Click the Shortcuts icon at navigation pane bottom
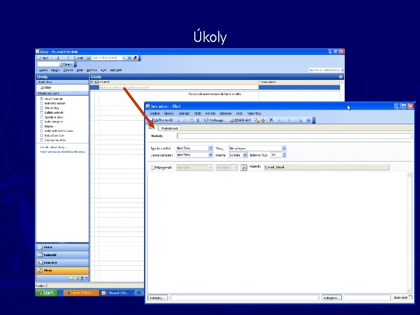The width and height of the screenshot is (420, 315). (x=82, y=279)
